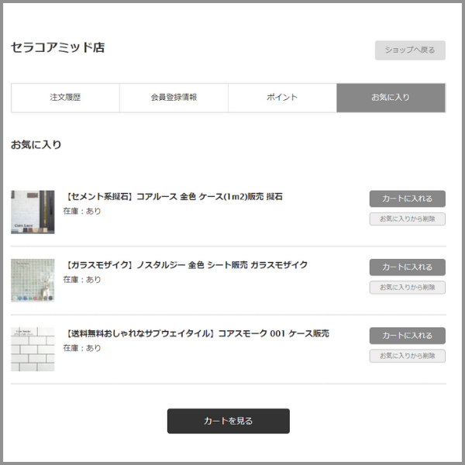Remove コアスモーク 001 from favorites
Image resolution: width=465 pixels, height=465 pixels.
[407, 356]
